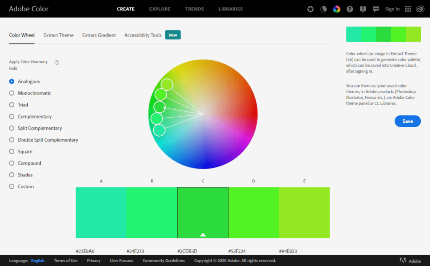Click the harmony rule help icon

[57, 62]
